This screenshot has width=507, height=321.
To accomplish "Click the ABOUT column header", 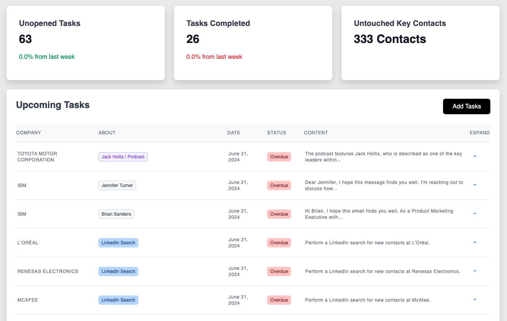I will coord(107,133).
